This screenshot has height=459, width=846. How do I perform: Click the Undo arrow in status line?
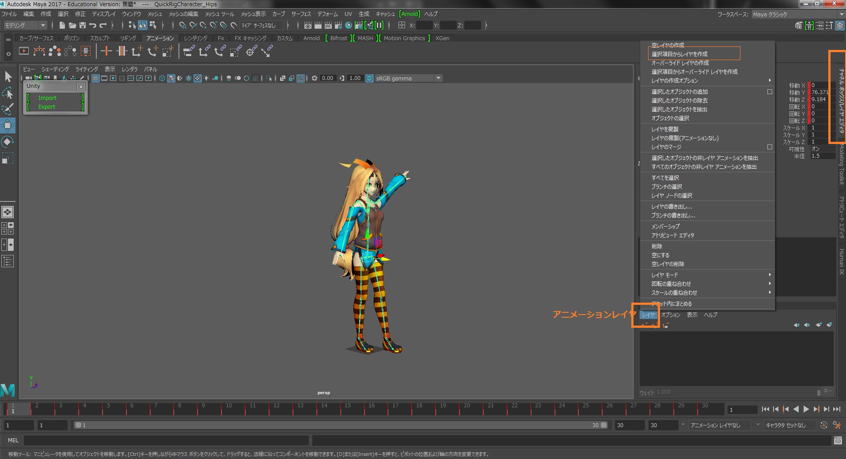pos(92,25)
